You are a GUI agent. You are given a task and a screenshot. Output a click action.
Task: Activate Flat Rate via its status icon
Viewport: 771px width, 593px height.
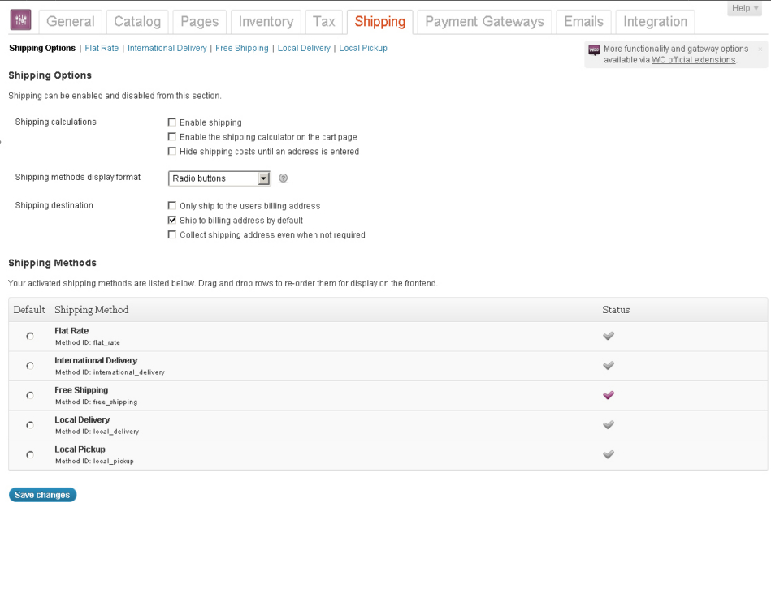pyautogui.click(x=609, y=335)
